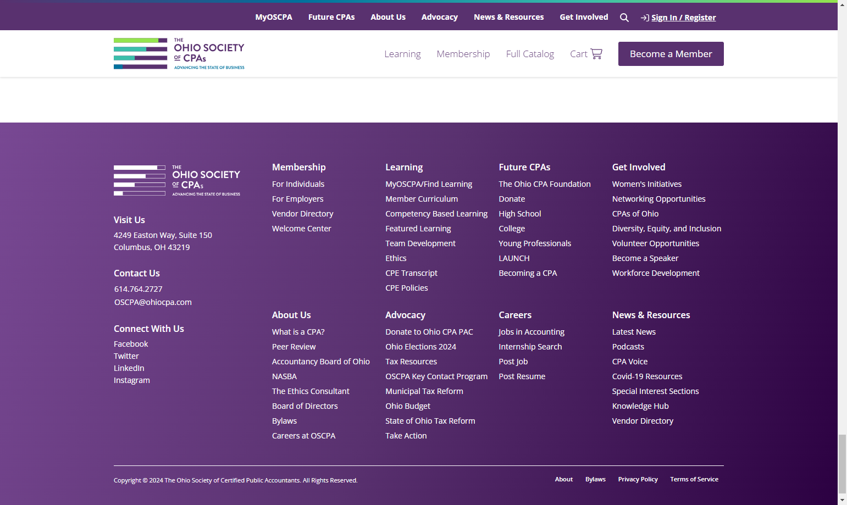847x505 pixels.
Task: Call the 614.764.2727 phone link
Action: click(139, 289)
